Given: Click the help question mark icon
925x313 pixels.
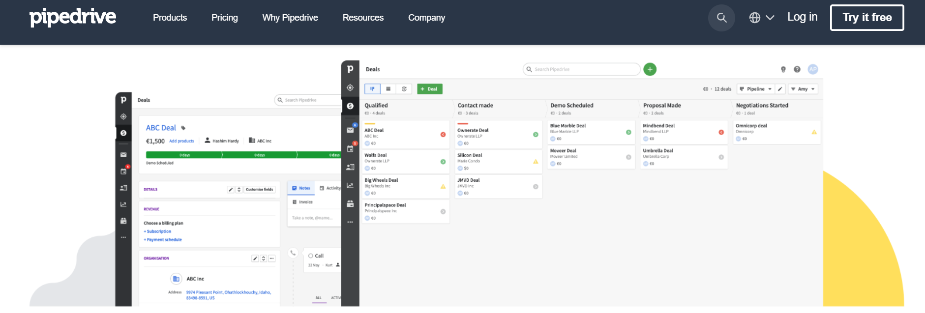Looking at the screenshot, I should 797,69.
